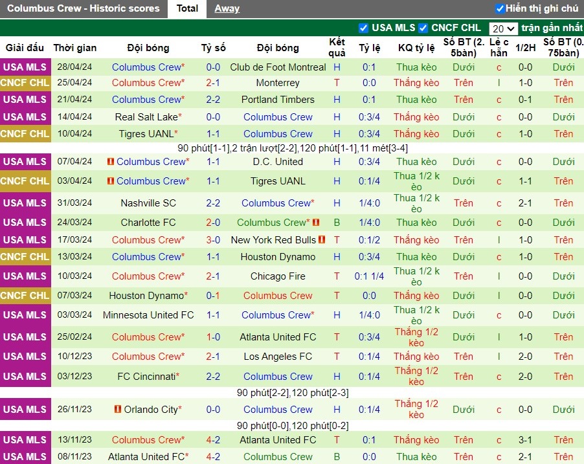Click the 2-1 score against Monterrey
Screen dimensions: 584x464
coord(213,83)
